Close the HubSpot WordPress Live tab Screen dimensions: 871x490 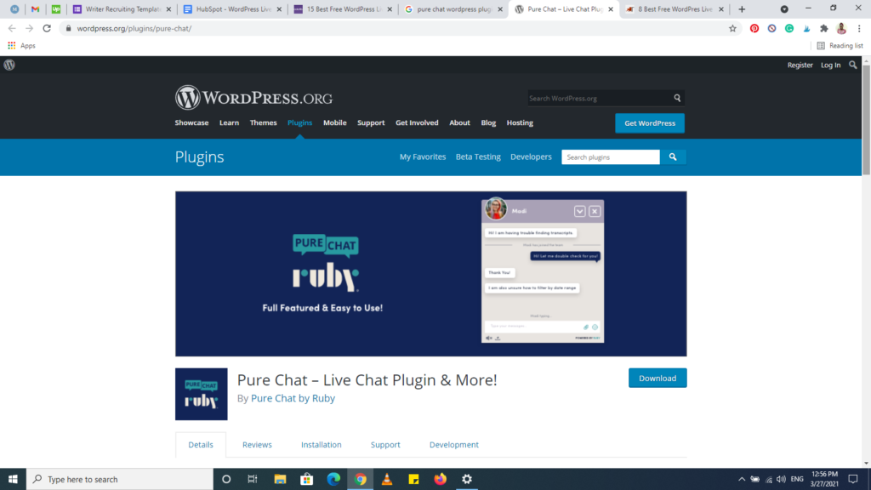click(x=279, y=9)
